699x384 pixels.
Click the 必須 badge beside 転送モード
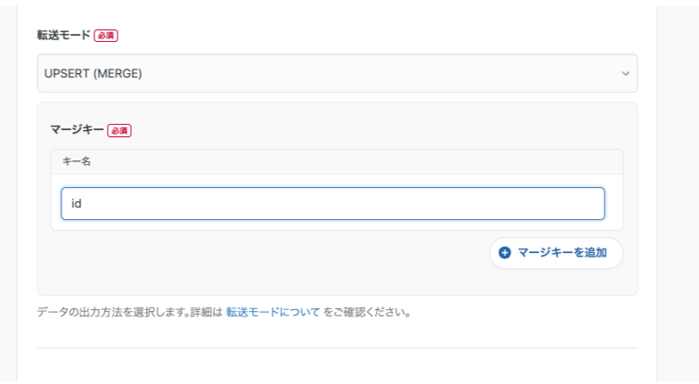click(106, 37)
